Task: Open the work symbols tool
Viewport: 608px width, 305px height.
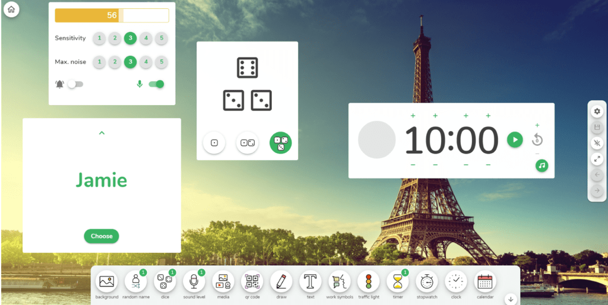Action: pyautogui.click(x=340, y=281)
